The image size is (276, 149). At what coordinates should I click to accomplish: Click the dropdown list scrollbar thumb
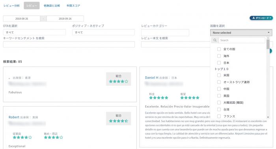[x=268, y=44]
